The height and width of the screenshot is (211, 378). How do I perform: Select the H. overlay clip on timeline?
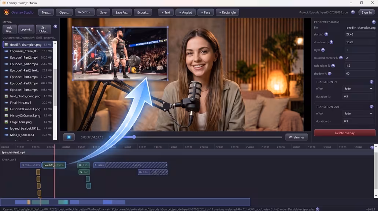[x=84, y=165]
